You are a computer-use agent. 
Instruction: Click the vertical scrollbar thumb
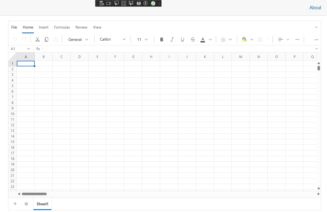coord(319,68)
